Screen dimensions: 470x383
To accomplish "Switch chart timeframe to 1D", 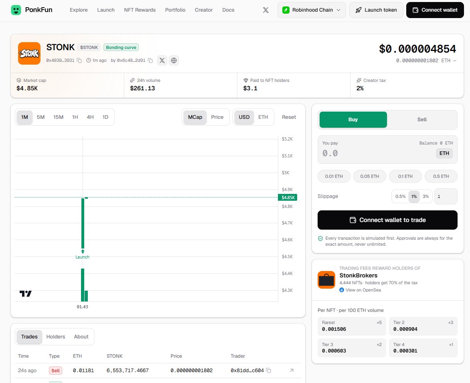I will pyautogui.click(x=105, y=117).
